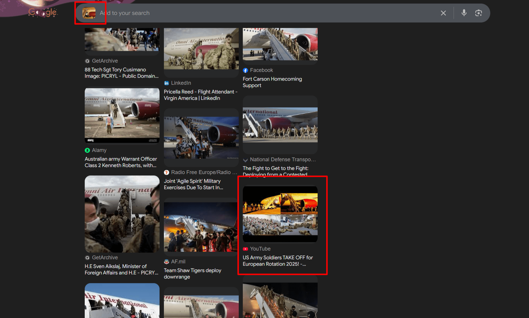Click the Radio Free Europe favicon icon
The width and height of the screenshot is (529, 318).
(166, 173)
